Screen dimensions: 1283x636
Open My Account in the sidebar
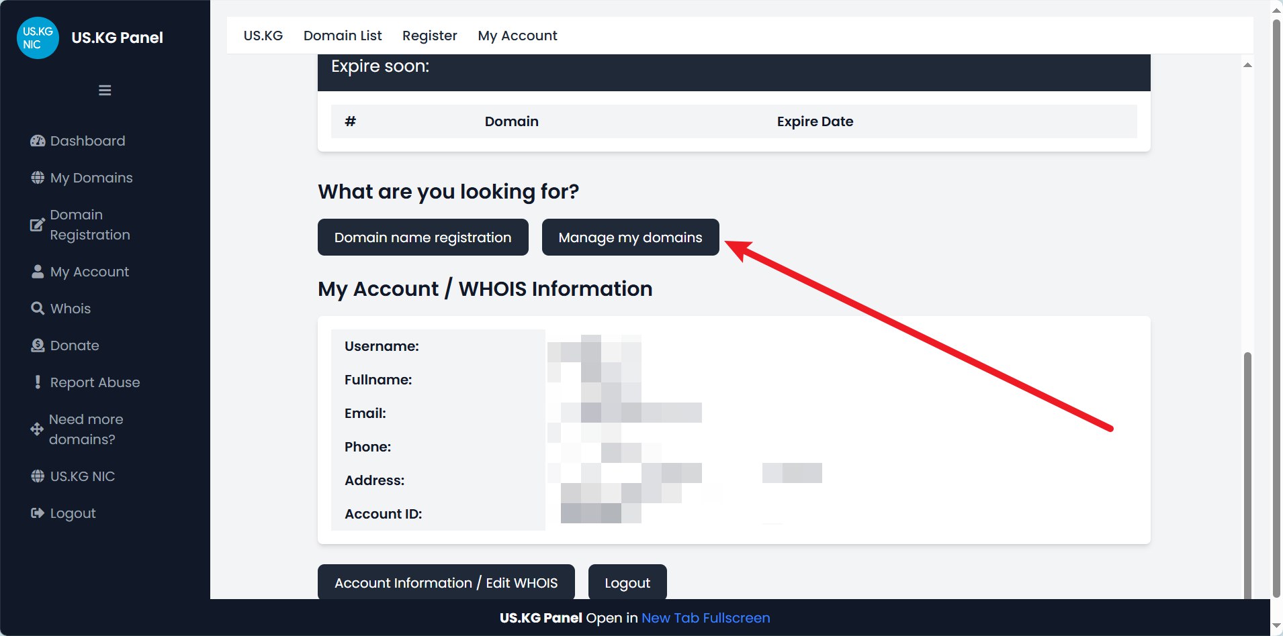[x=89, y=272]
